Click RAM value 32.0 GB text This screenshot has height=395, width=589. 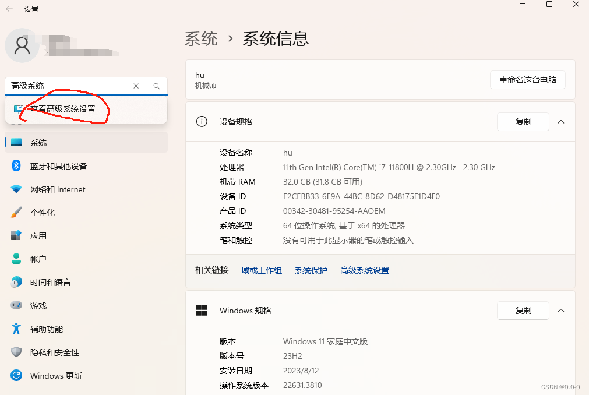click(x=322, y=182)
